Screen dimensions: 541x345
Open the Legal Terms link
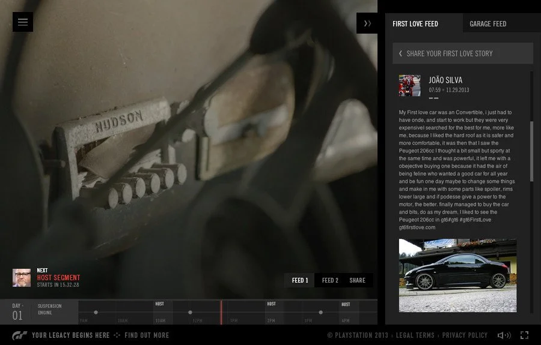point(415,335)
